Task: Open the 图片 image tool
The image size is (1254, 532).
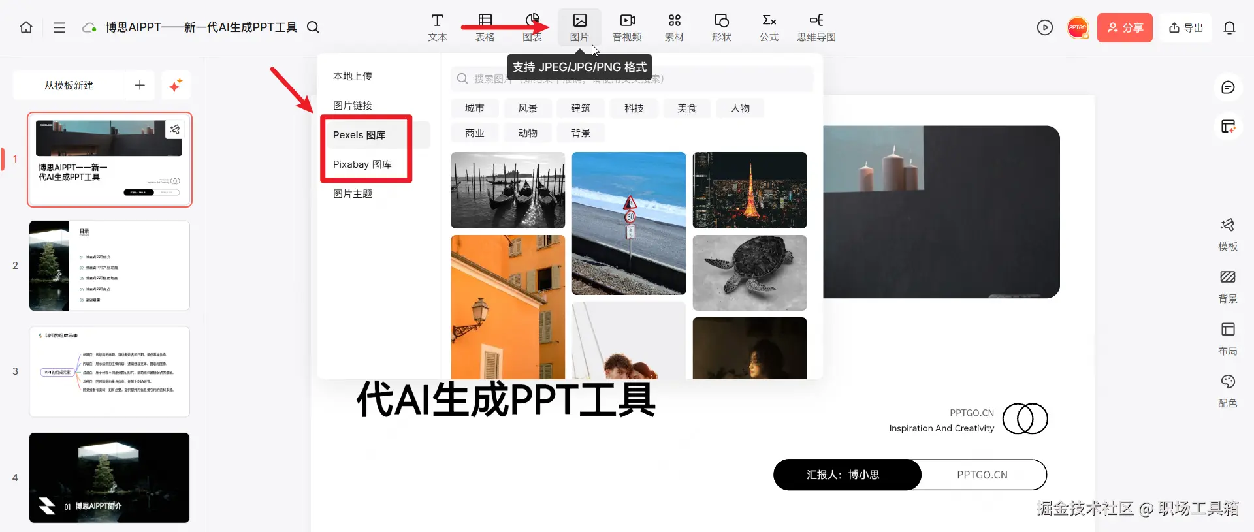Action: tap(579, 28)
